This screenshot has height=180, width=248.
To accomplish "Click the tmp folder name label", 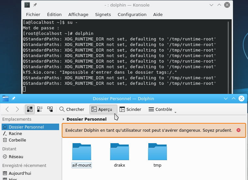I will tap(157, 165).
